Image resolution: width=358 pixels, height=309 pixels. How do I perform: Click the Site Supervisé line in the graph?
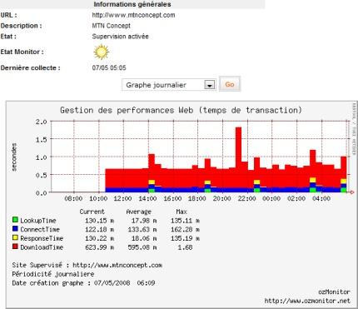click(x=87, y=265)
